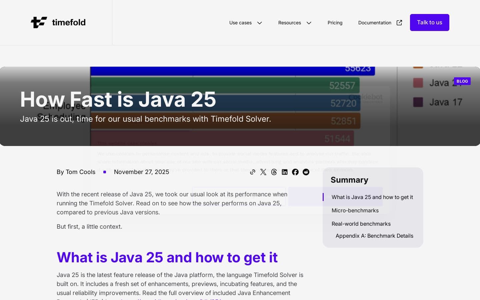Screen dimensions: 480x300
Task: Click the 'How Fast is Java 25' title
Action: coord(118,99)
